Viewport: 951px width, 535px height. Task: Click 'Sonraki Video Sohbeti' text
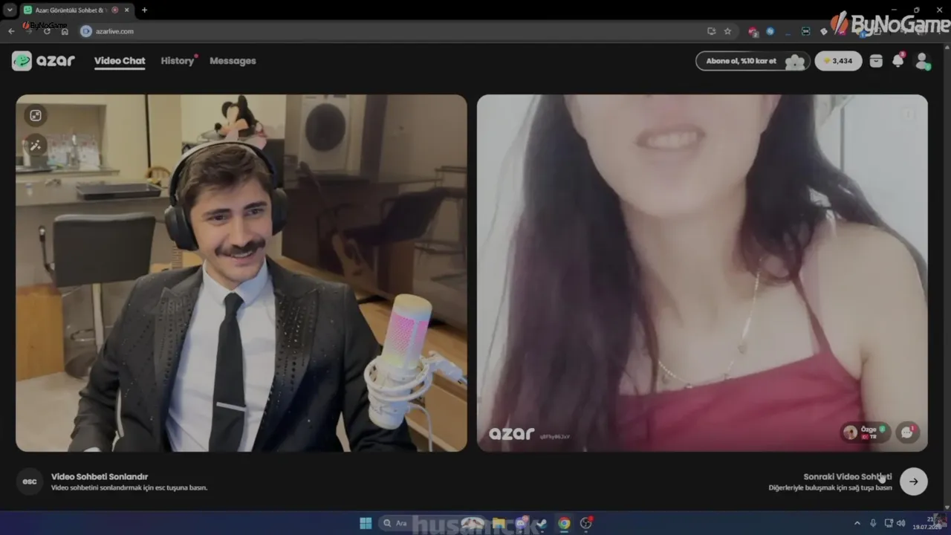click(x=848, y=476)
